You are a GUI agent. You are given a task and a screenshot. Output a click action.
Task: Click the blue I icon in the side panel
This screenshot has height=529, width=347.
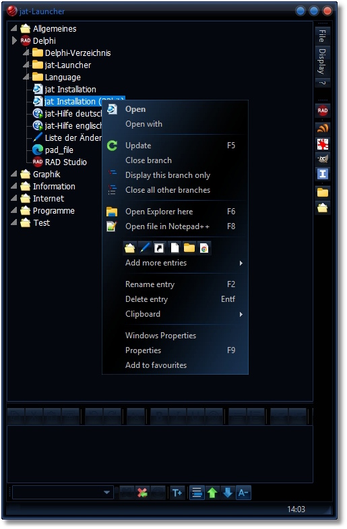point(322,174)
